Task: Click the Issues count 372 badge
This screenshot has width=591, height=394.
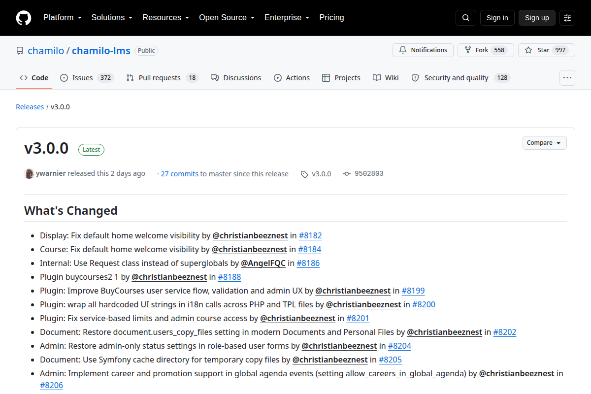Action: coord(105,78)
